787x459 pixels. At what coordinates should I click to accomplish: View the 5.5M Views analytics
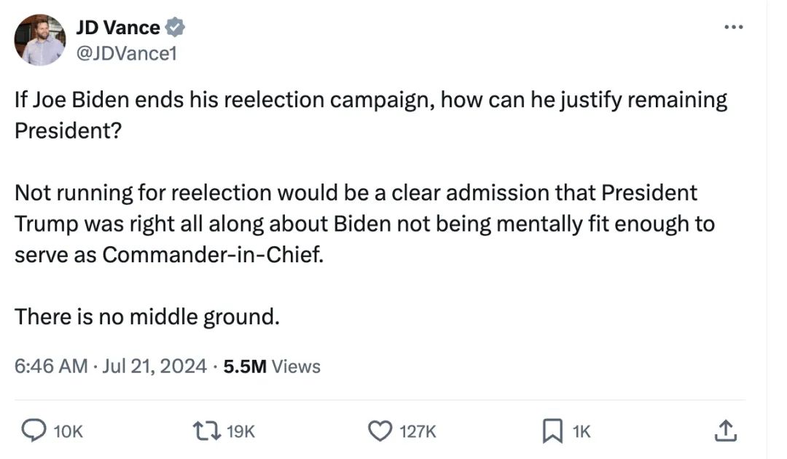click(x=271, y=366)
